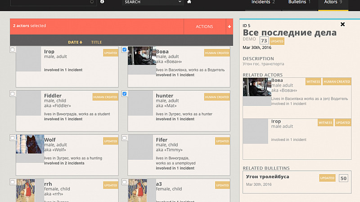Click the score box 73 in detail panel

coord(264,41)
